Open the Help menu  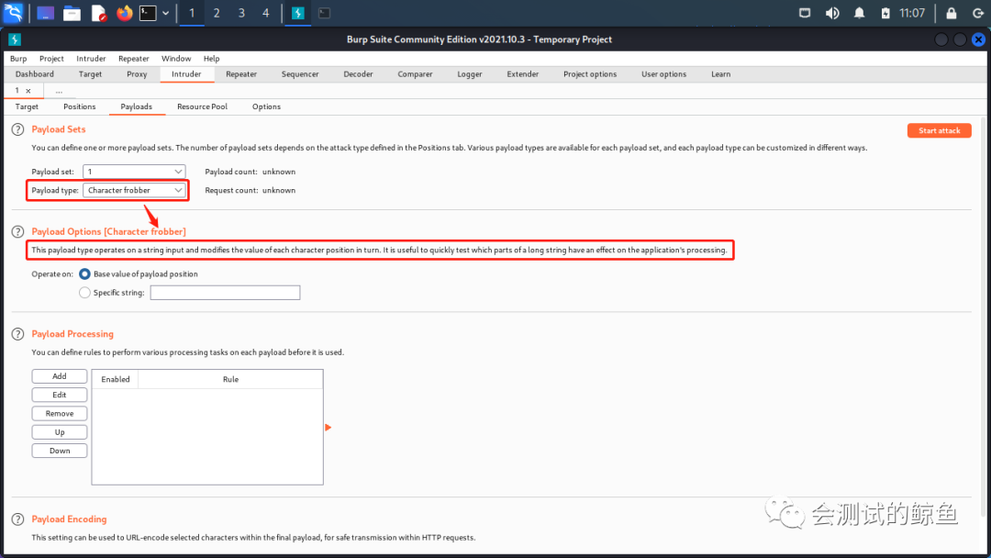[212, 58]
